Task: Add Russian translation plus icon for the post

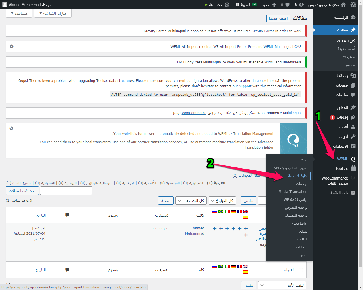Action: point(215,229)
